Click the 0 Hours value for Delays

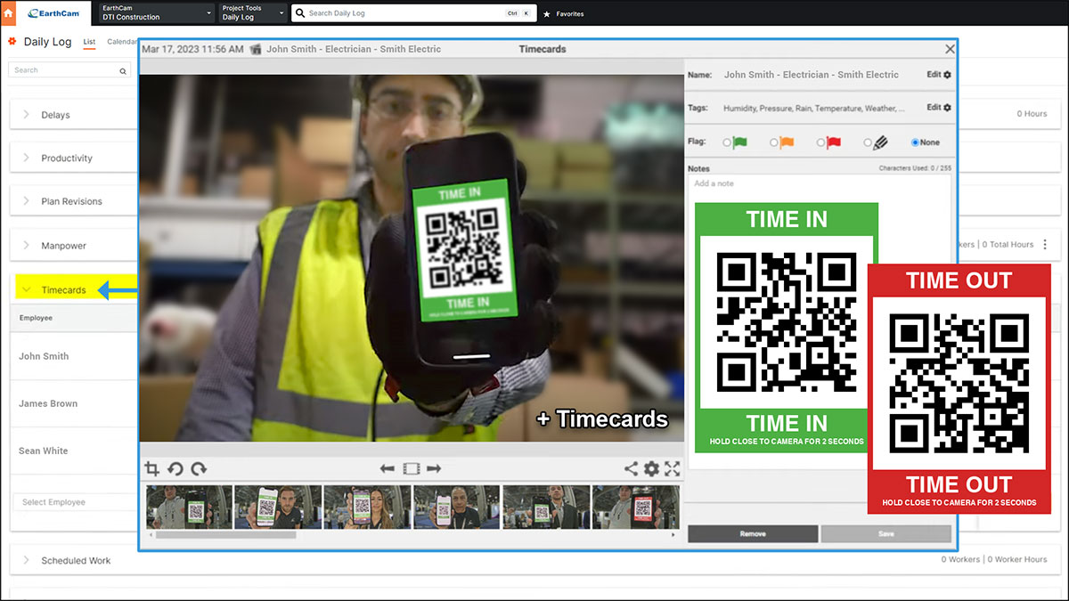[1032, 114]
